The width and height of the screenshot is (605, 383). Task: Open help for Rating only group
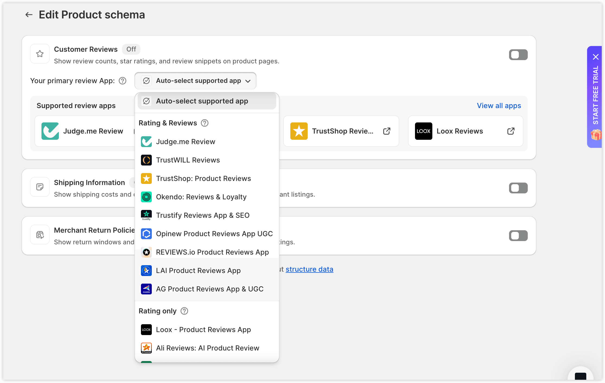coord(184,311)
